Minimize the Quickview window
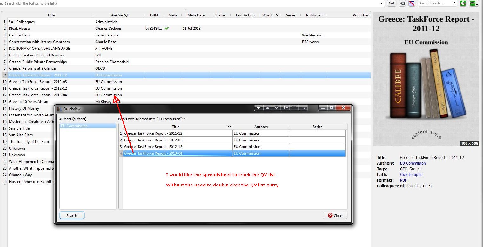 pyautogui.click(x=323, y=108)
